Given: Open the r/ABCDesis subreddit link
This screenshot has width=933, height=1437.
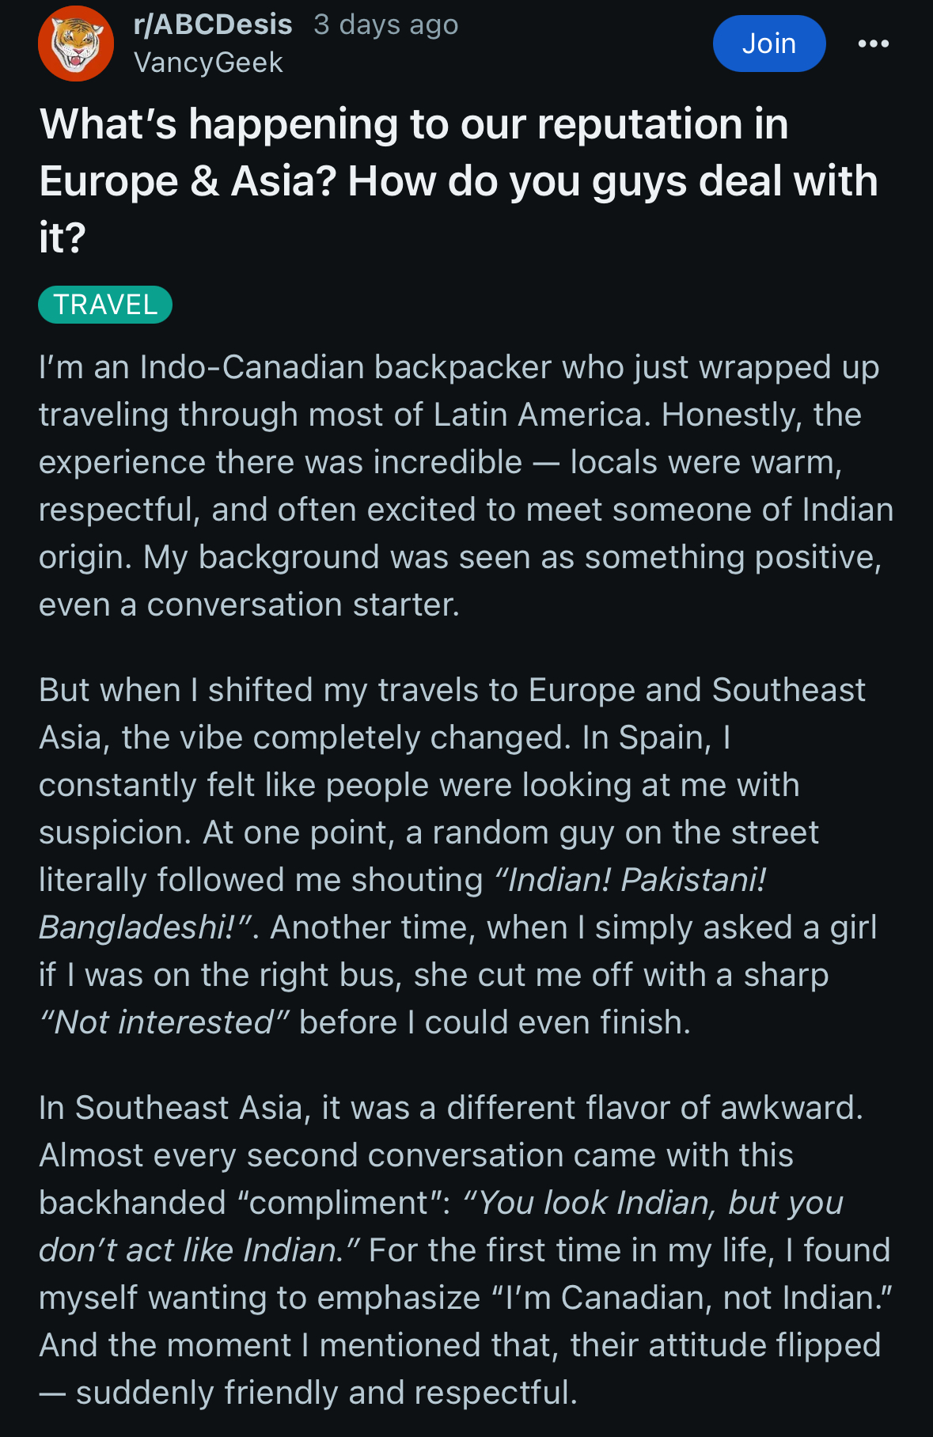Looking at the screenshot, I should click(x=213, y=25).
